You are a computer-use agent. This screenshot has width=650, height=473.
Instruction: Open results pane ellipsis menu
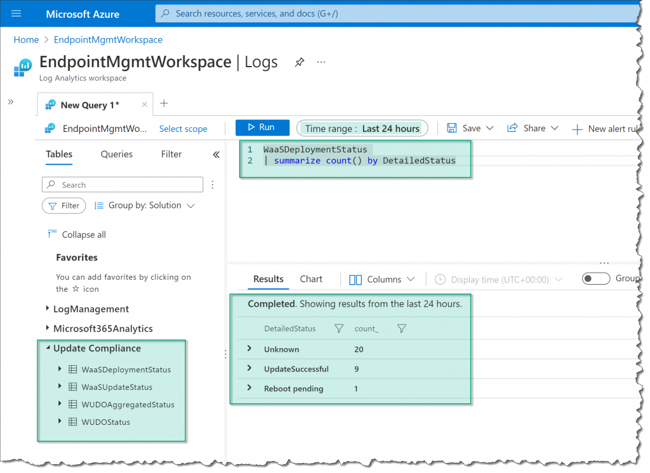(x=604, y=263)
